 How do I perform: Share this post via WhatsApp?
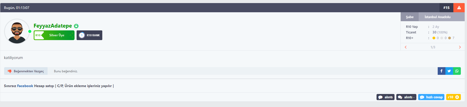point(457,71)
